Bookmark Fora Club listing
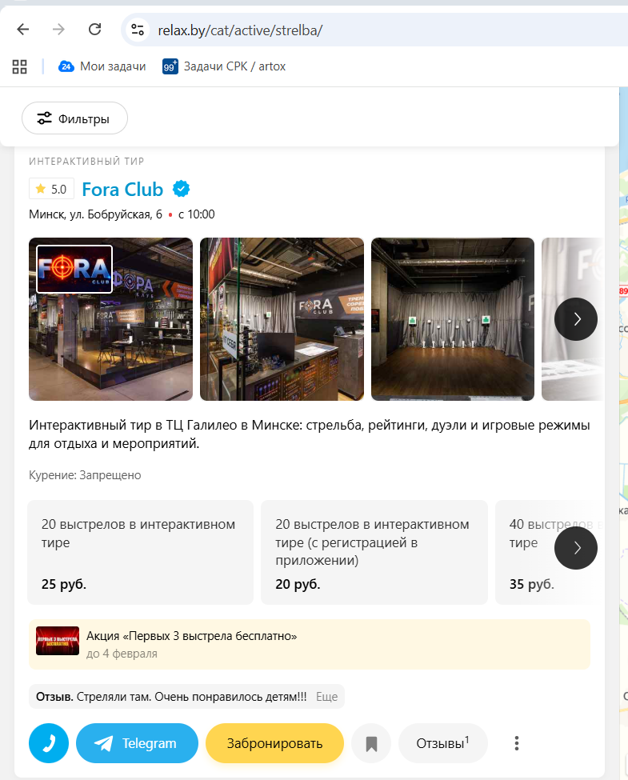Image resolution: width=628 pixels, height=780 pixels. tap(371, 743)
